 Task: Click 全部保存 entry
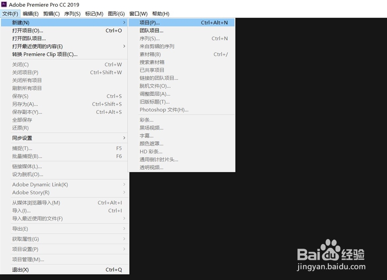tap(64, 120)
